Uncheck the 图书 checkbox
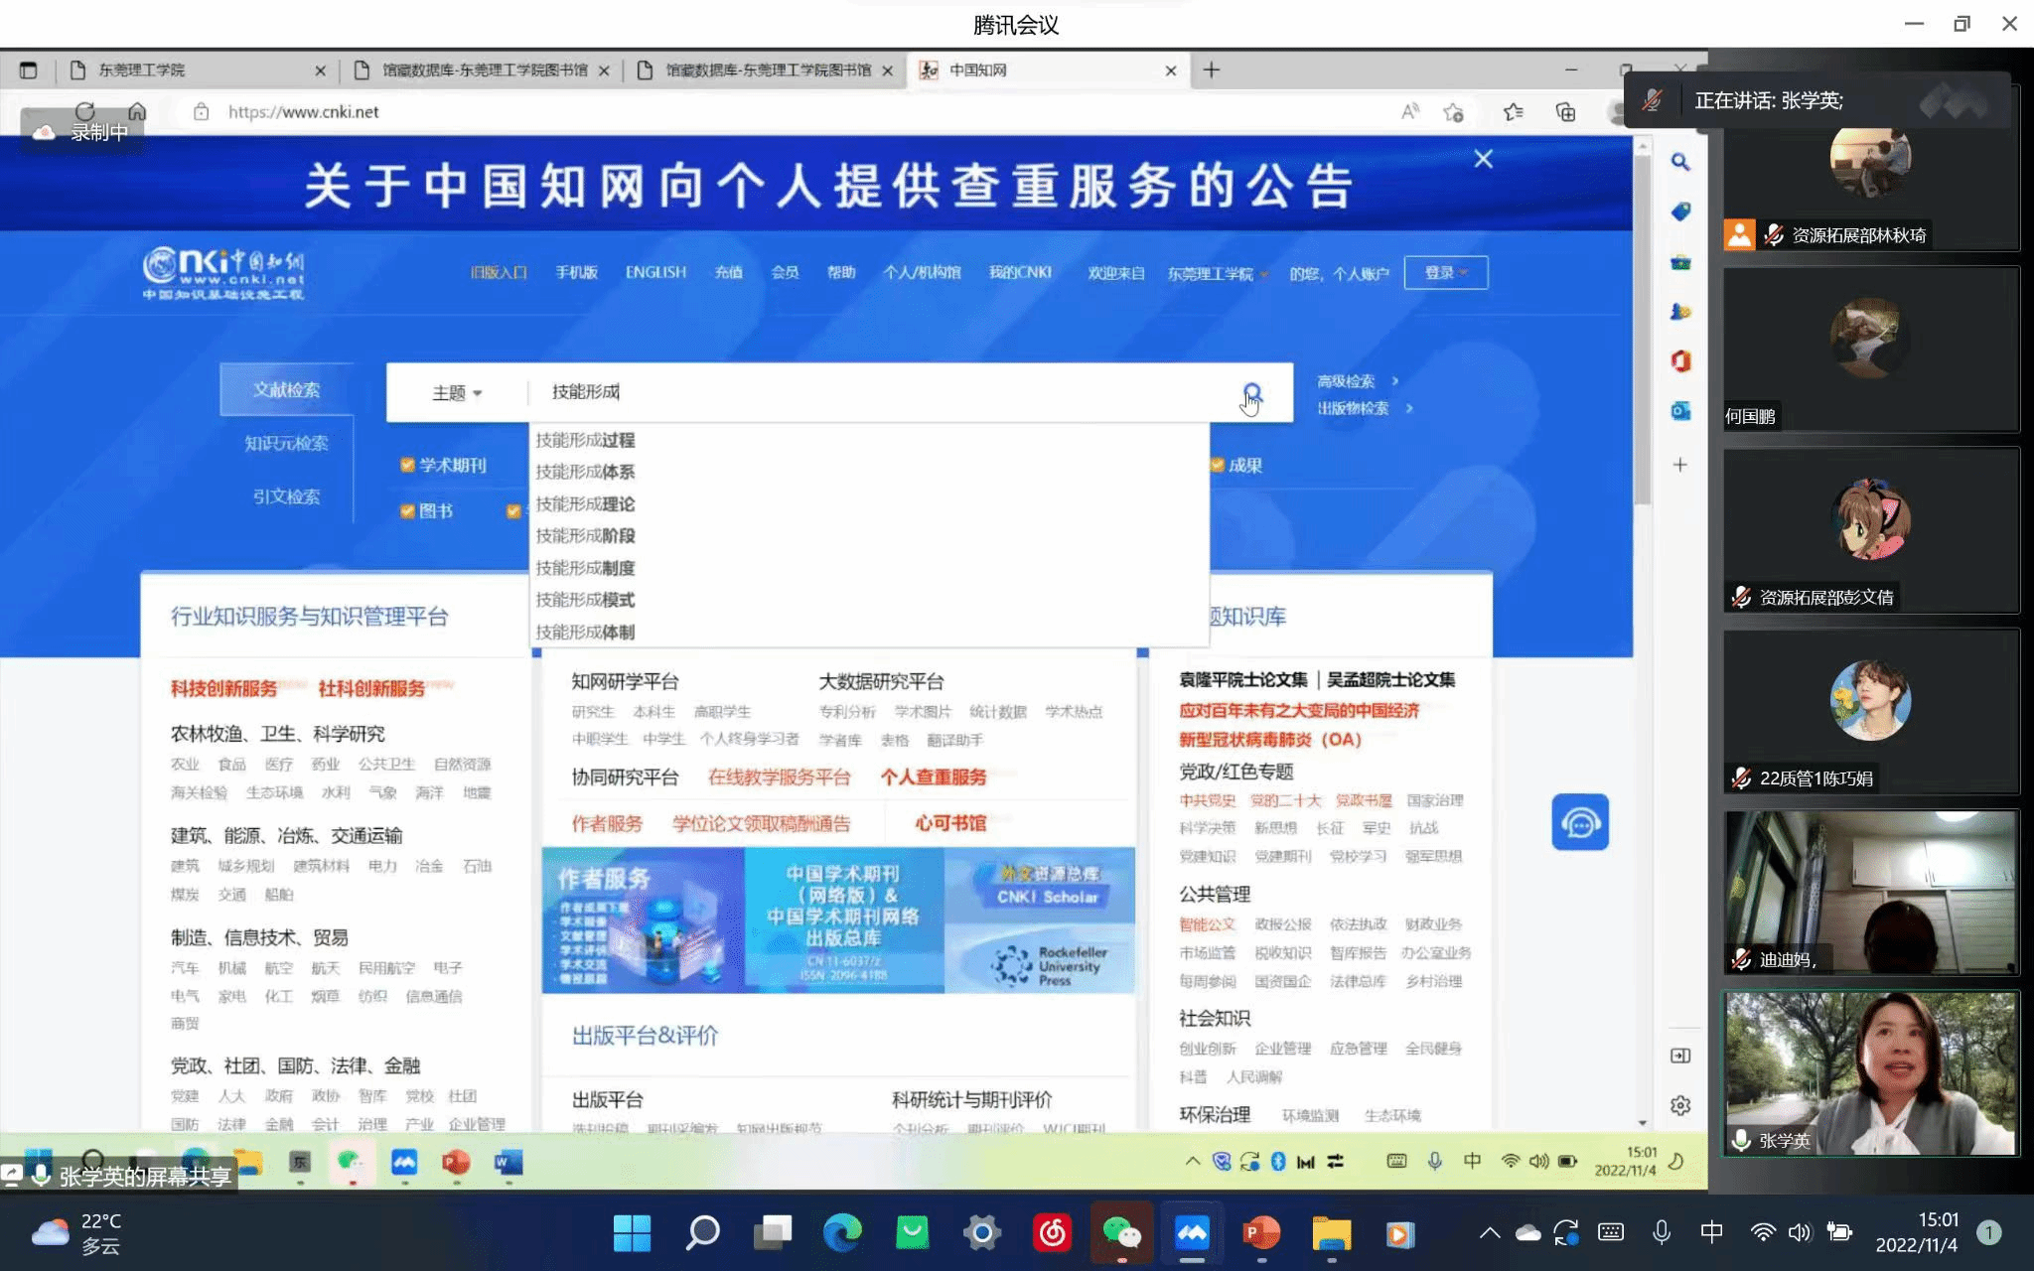The height and width of the screenshot is (1271, 2034). point(407,510)
